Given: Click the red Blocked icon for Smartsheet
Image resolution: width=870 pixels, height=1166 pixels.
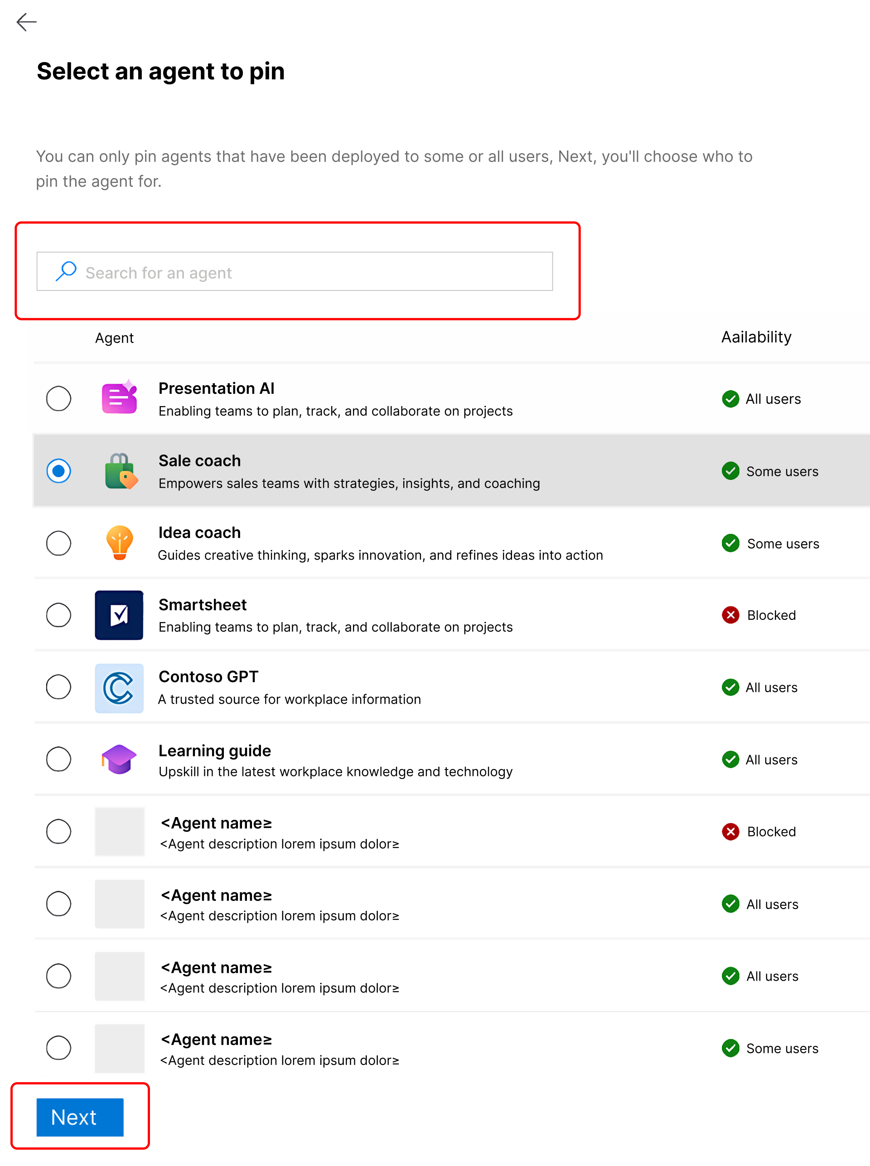Looking at the screenshot, I should click(x=730, y=614).
